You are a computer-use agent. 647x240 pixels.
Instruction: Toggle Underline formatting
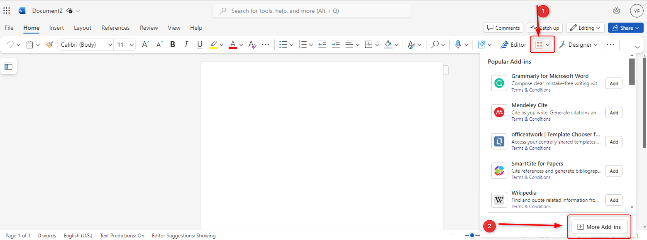200,45
